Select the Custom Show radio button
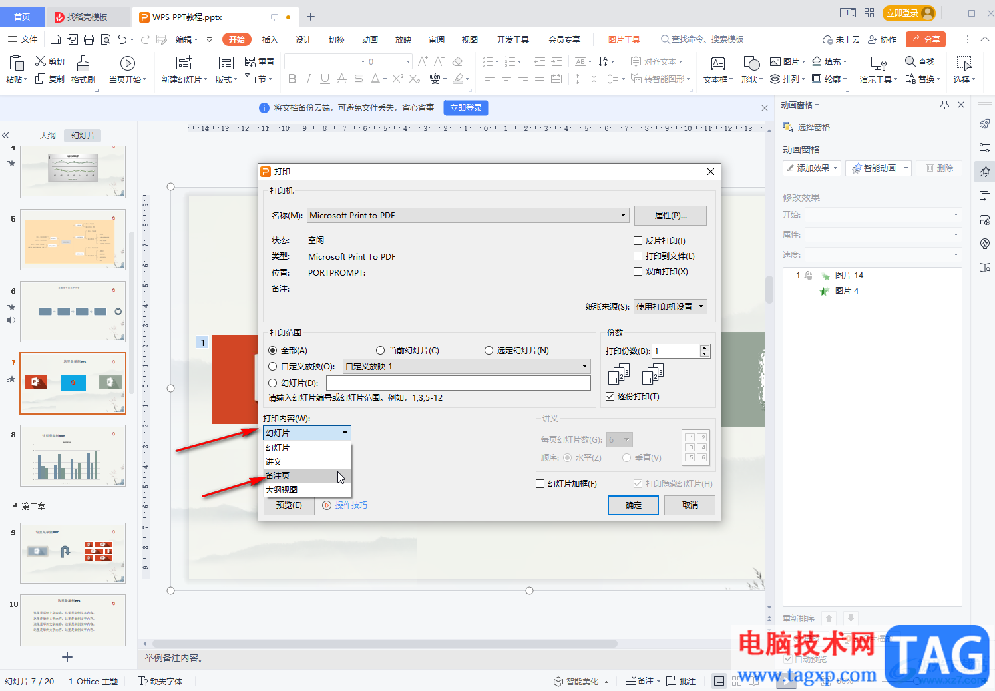995x691 pixels. click(273, 366)
